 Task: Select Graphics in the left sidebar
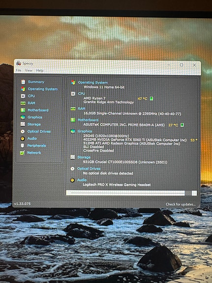pyautogui.click(x=35, y=117)
